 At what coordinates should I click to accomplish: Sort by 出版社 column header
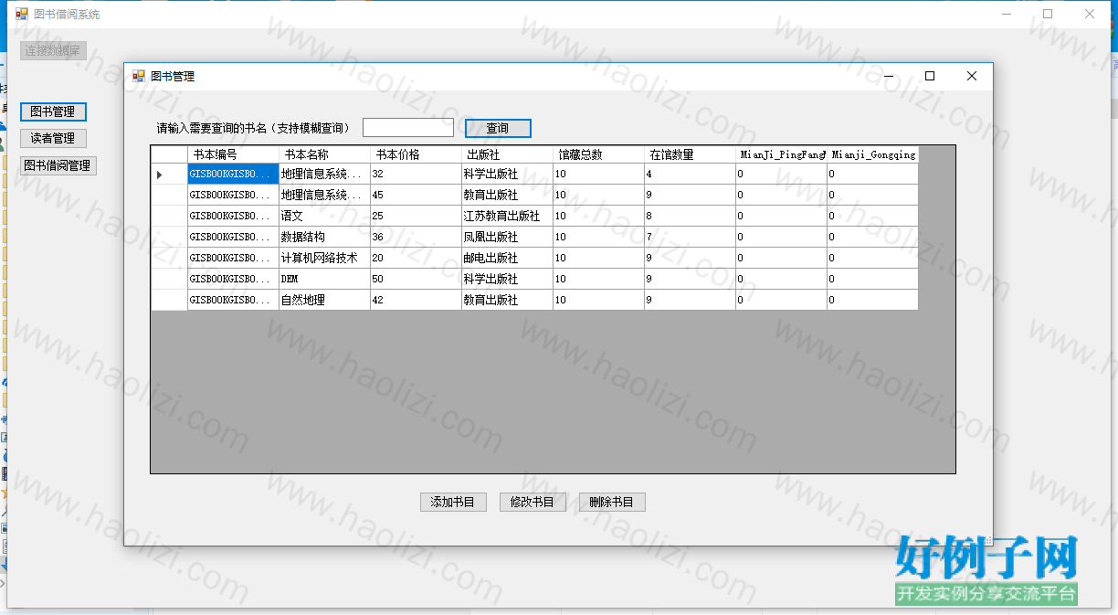pyautogui.click(x=507, y=154)
